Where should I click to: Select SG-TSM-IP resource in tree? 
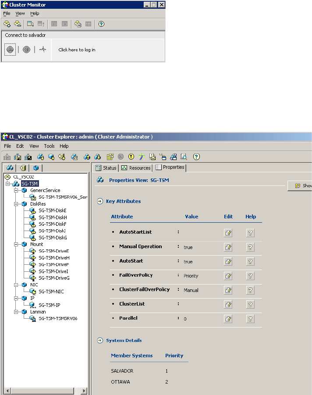click(x=50, y=305)
